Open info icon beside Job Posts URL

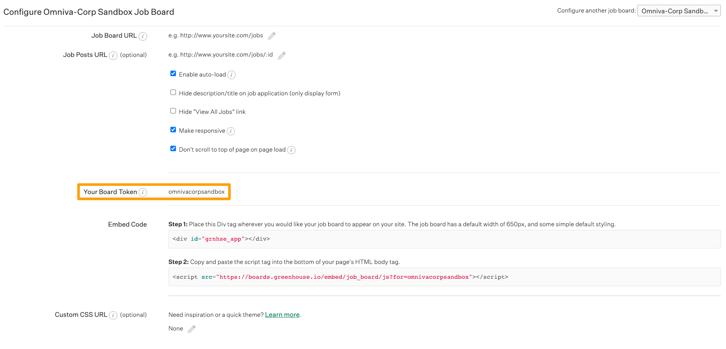point(113,55)
